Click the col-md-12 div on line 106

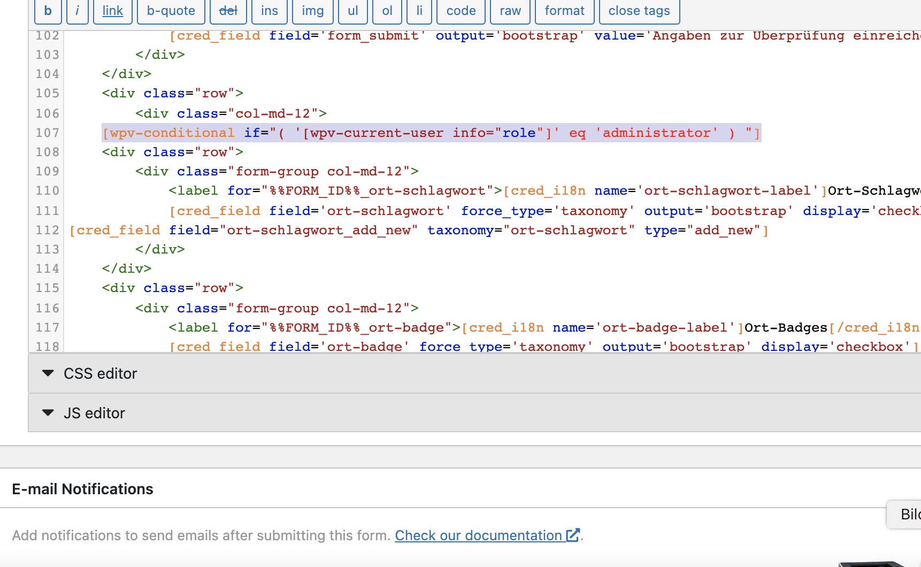231,113
